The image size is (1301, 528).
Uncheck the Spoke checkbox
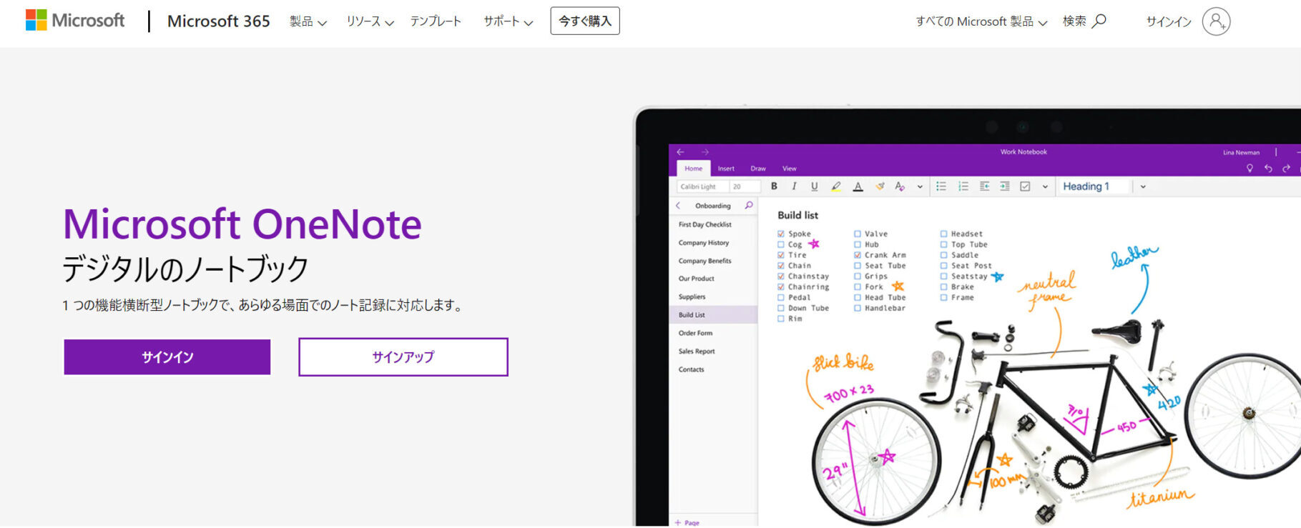click(x=781, y=234)
